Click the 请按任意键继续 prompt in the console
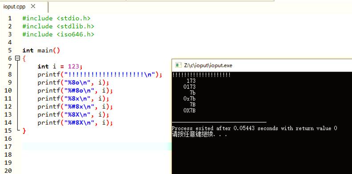 [200, 134]
